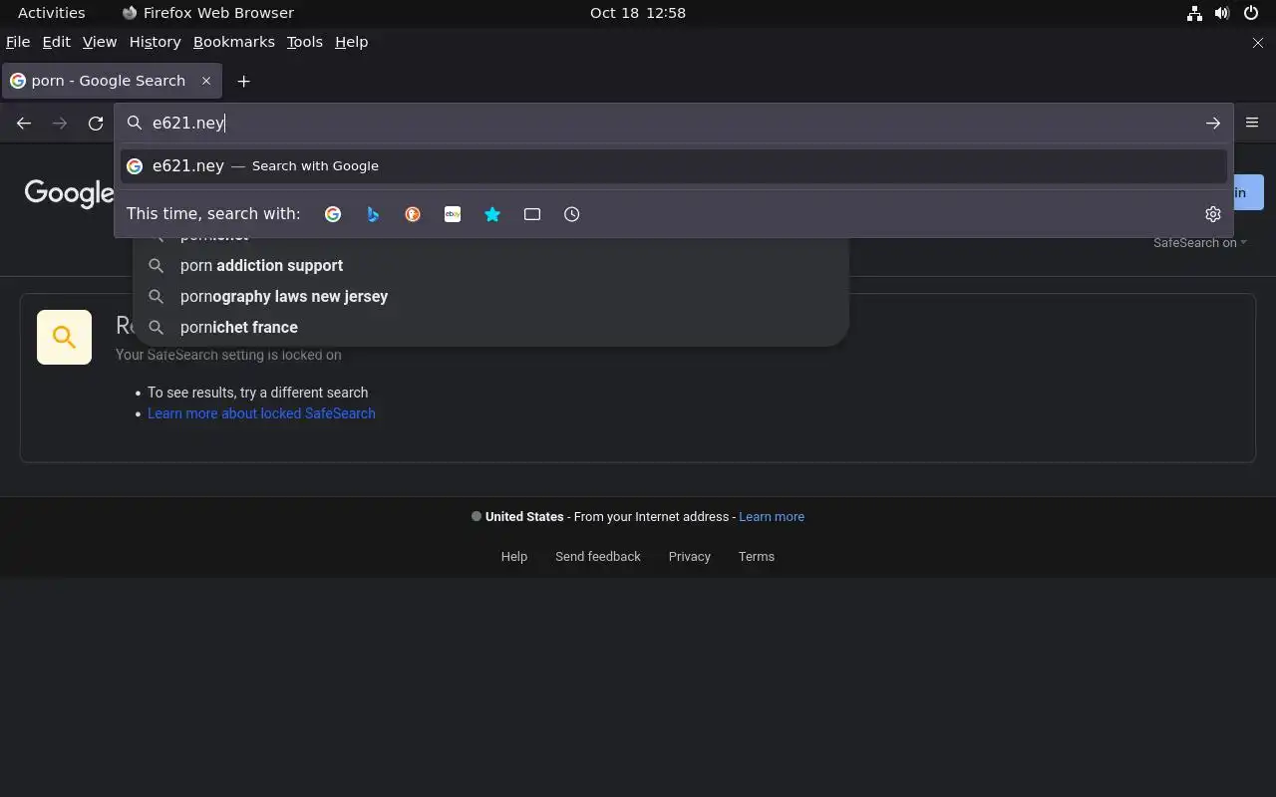
Task: Search this time with eBay icon
Action: 453,214
